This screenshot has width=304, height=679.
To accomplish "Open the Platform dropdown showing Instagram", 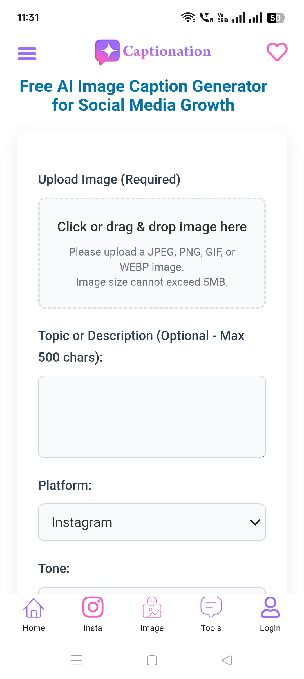I will click(152, 522).
